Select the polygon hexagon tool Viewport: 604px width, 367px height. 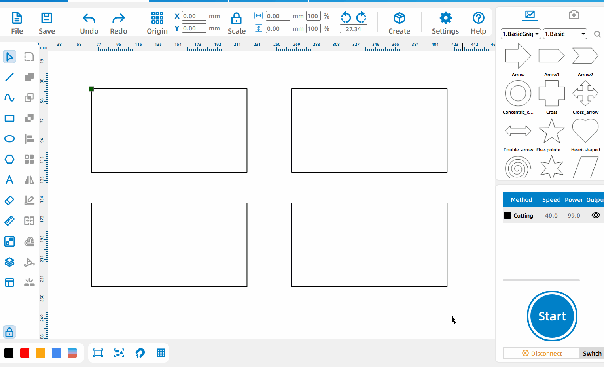(x=9, y=159)
